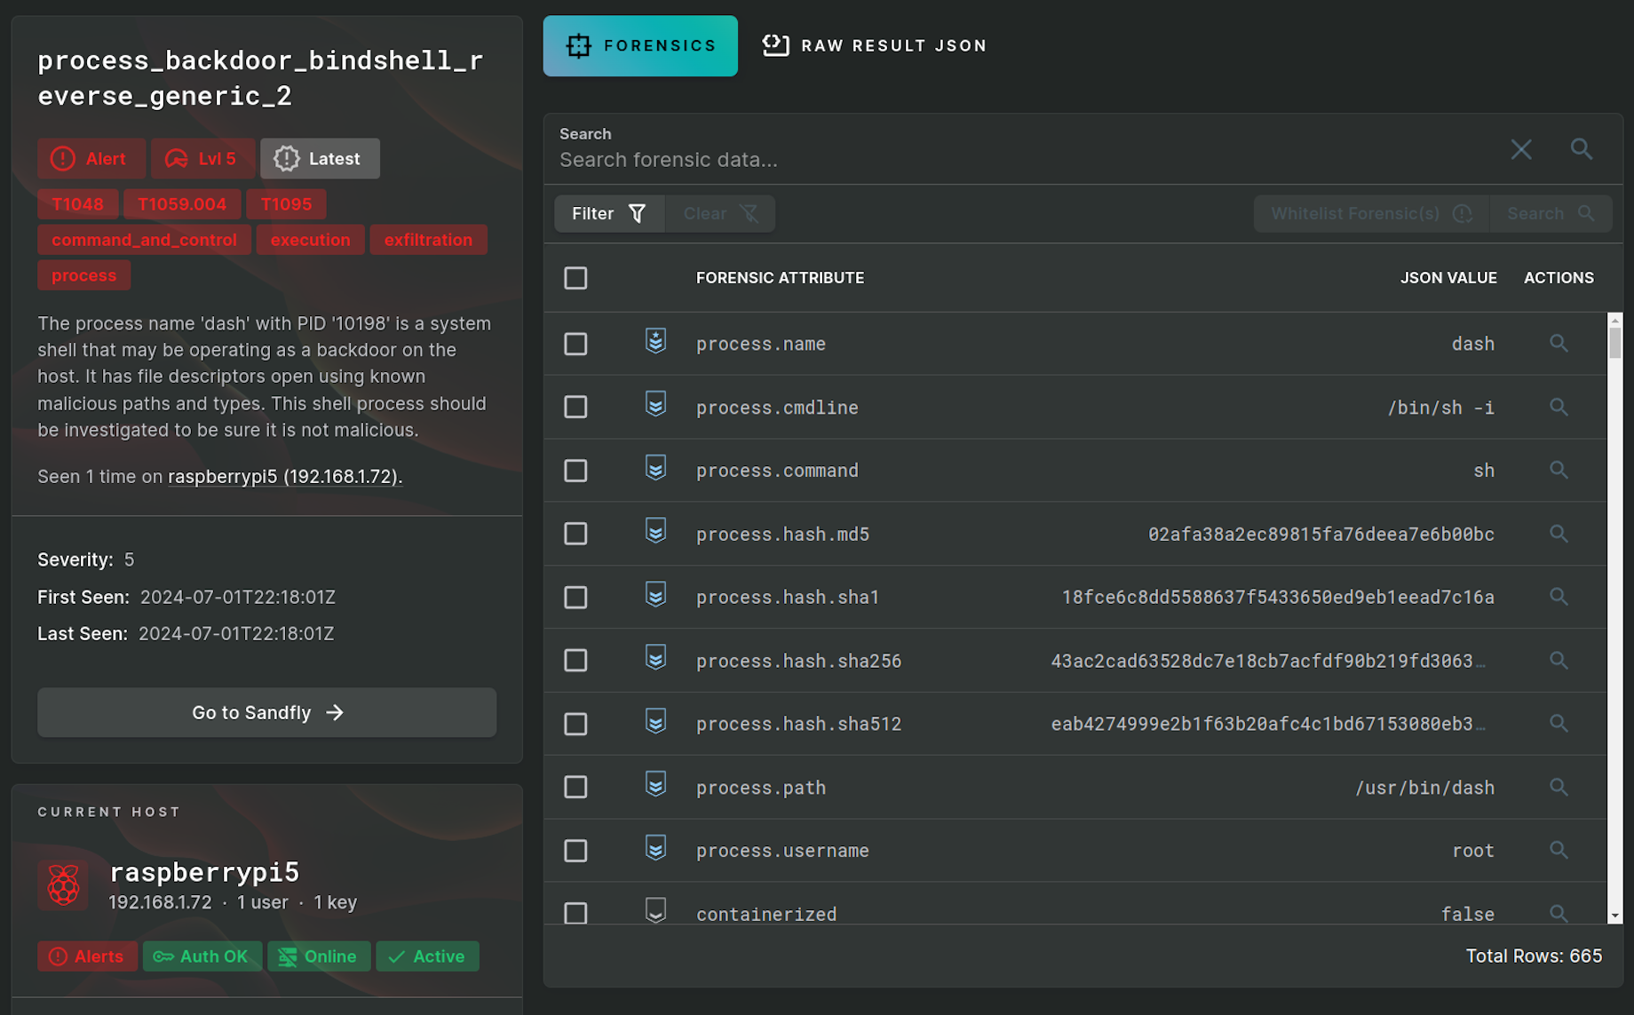
Task: Select all rows via header checkbox
Action: pos(575,278)
